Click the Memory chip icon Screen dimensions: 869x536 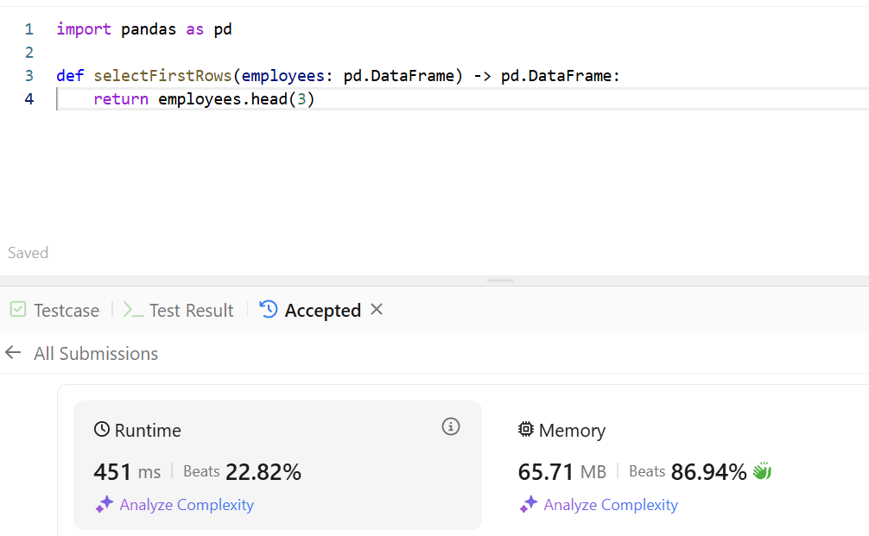click(x=525, y=429)
